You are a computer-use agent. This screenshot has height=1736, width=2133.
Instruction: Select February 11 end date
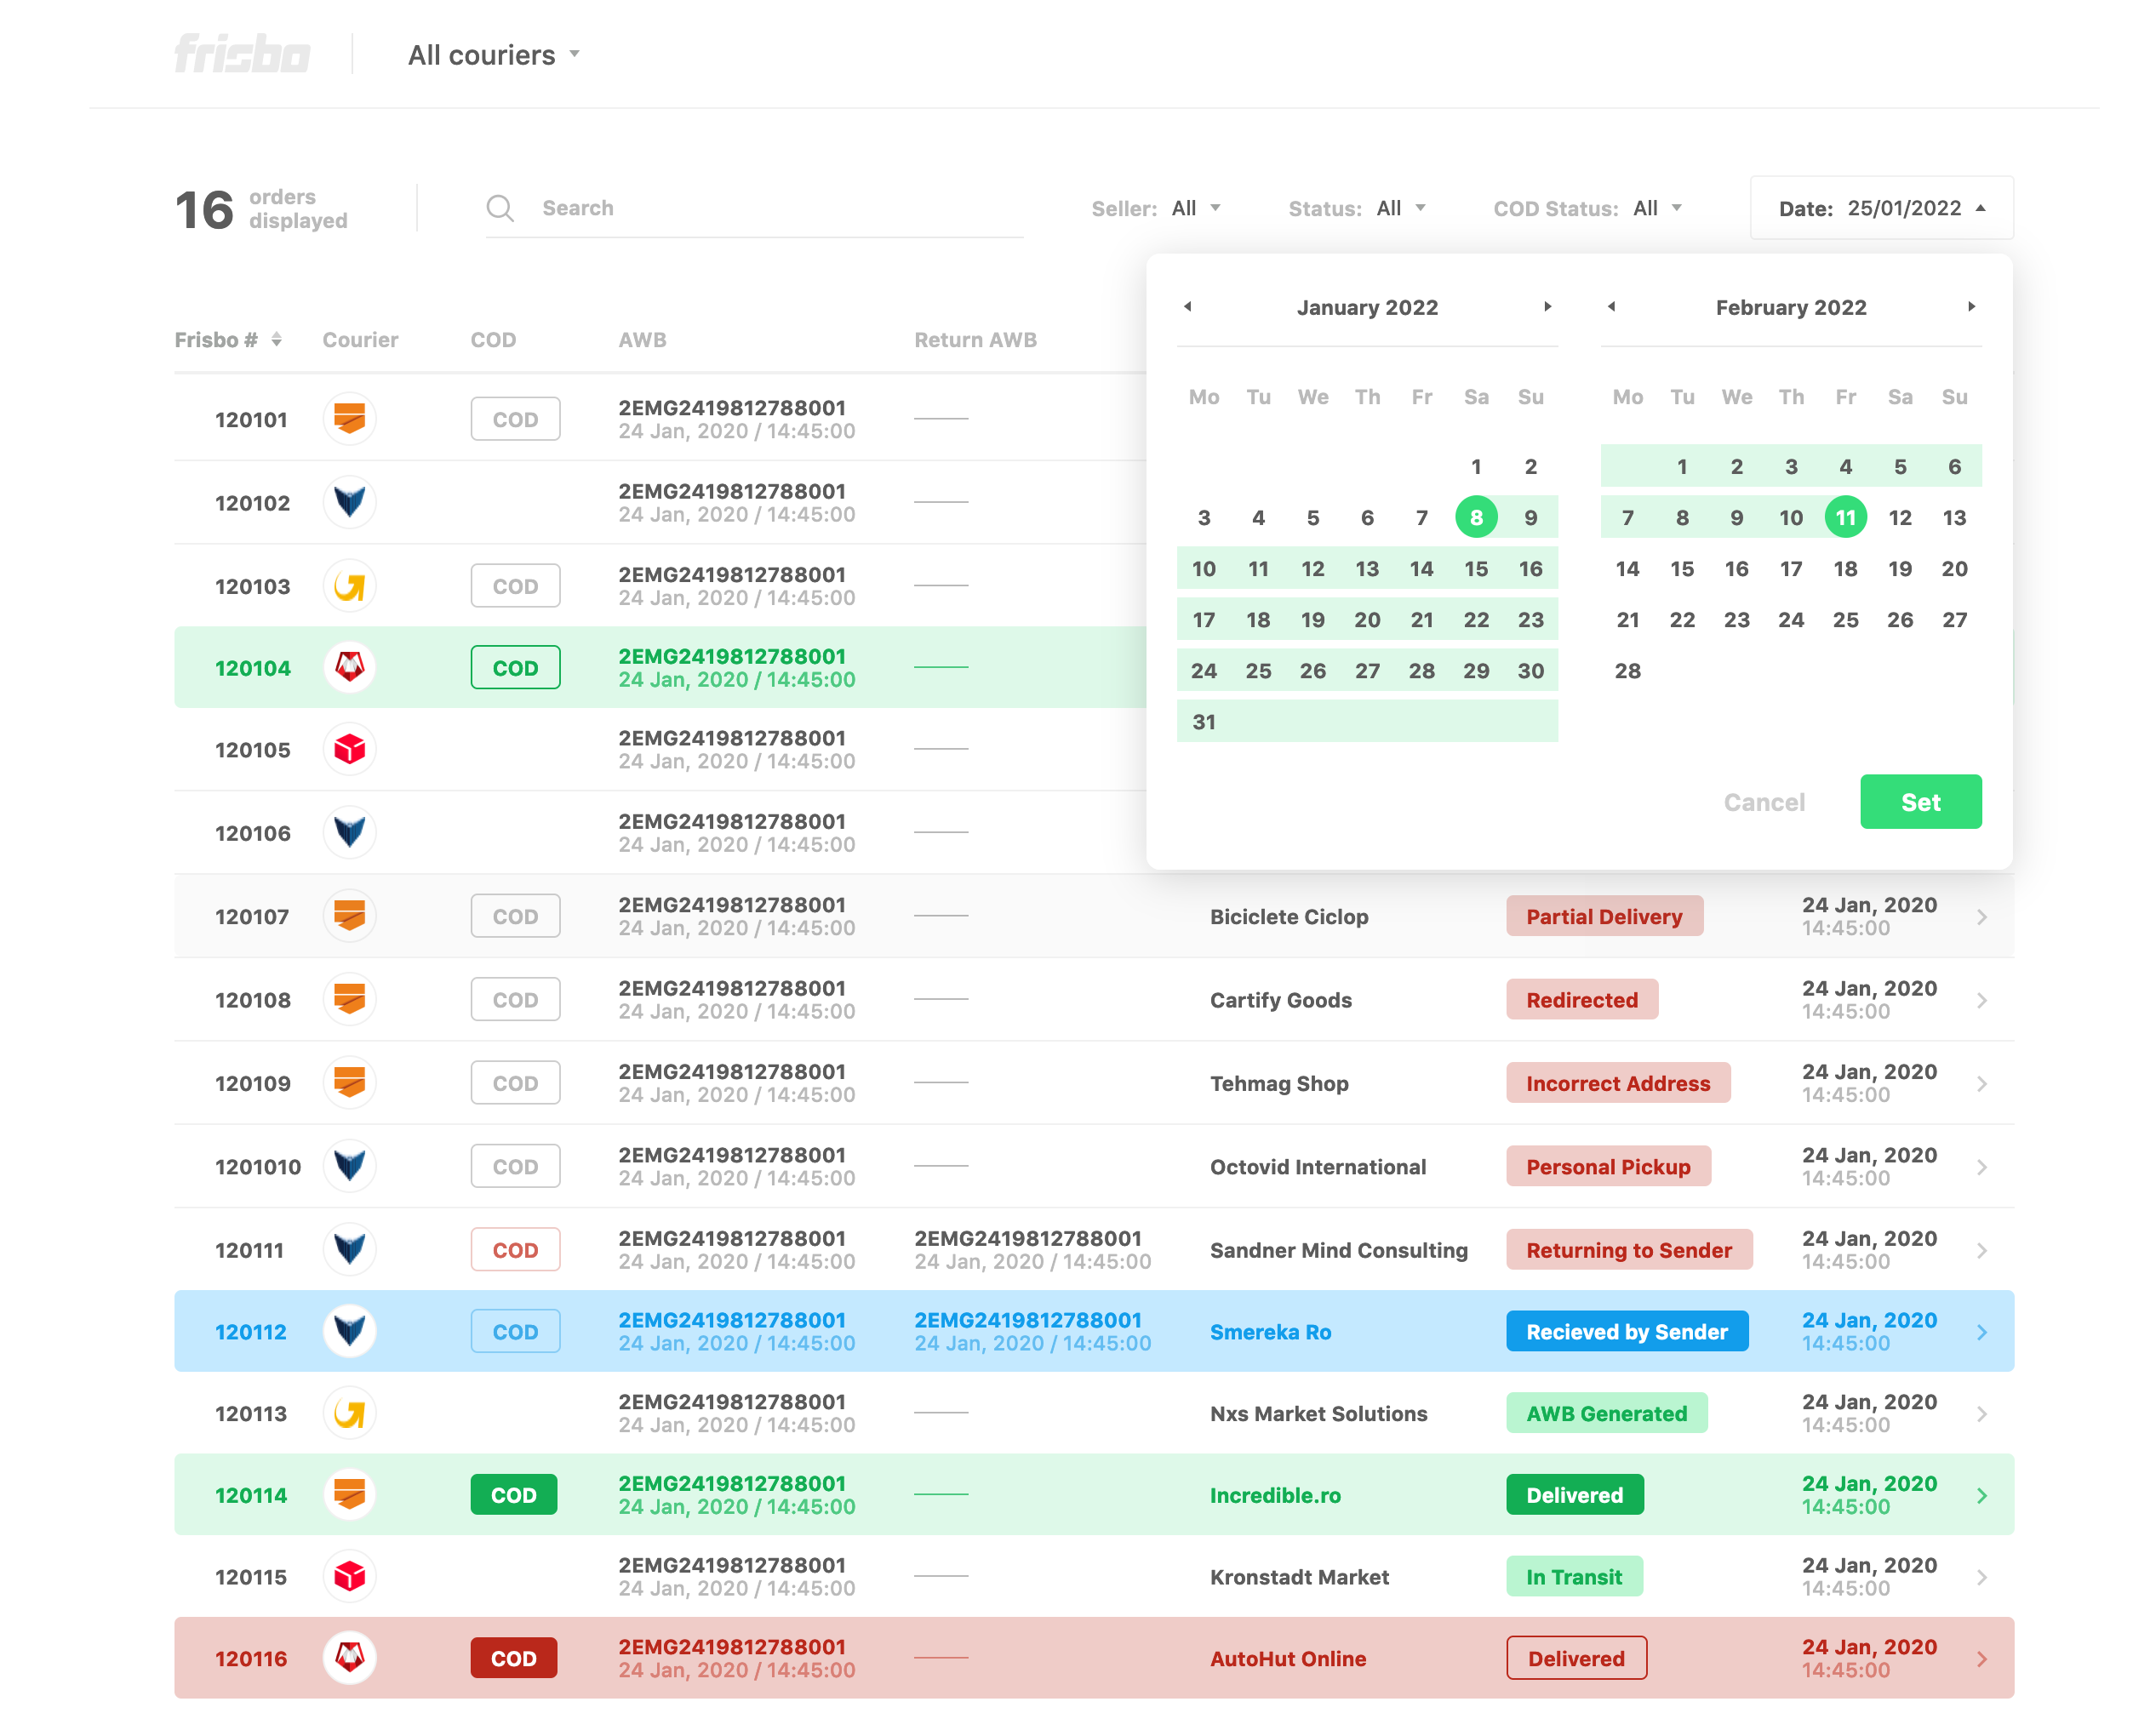pyautogui.click(x=1845, y=517)
